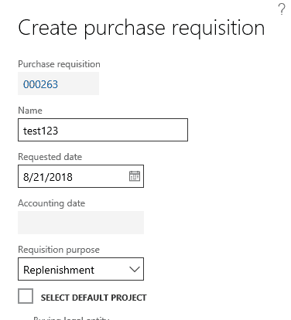
Task: Open help via the question mark icon
Action: point(282,9)
